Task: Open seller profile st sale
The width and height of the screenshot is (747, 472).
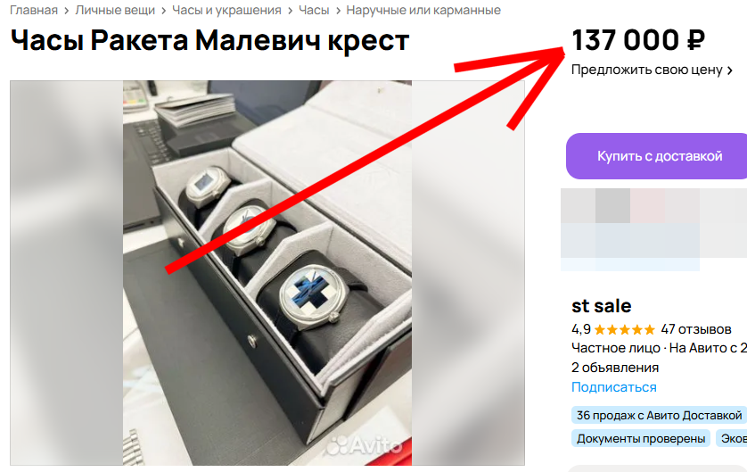Action: click(601, 306)
